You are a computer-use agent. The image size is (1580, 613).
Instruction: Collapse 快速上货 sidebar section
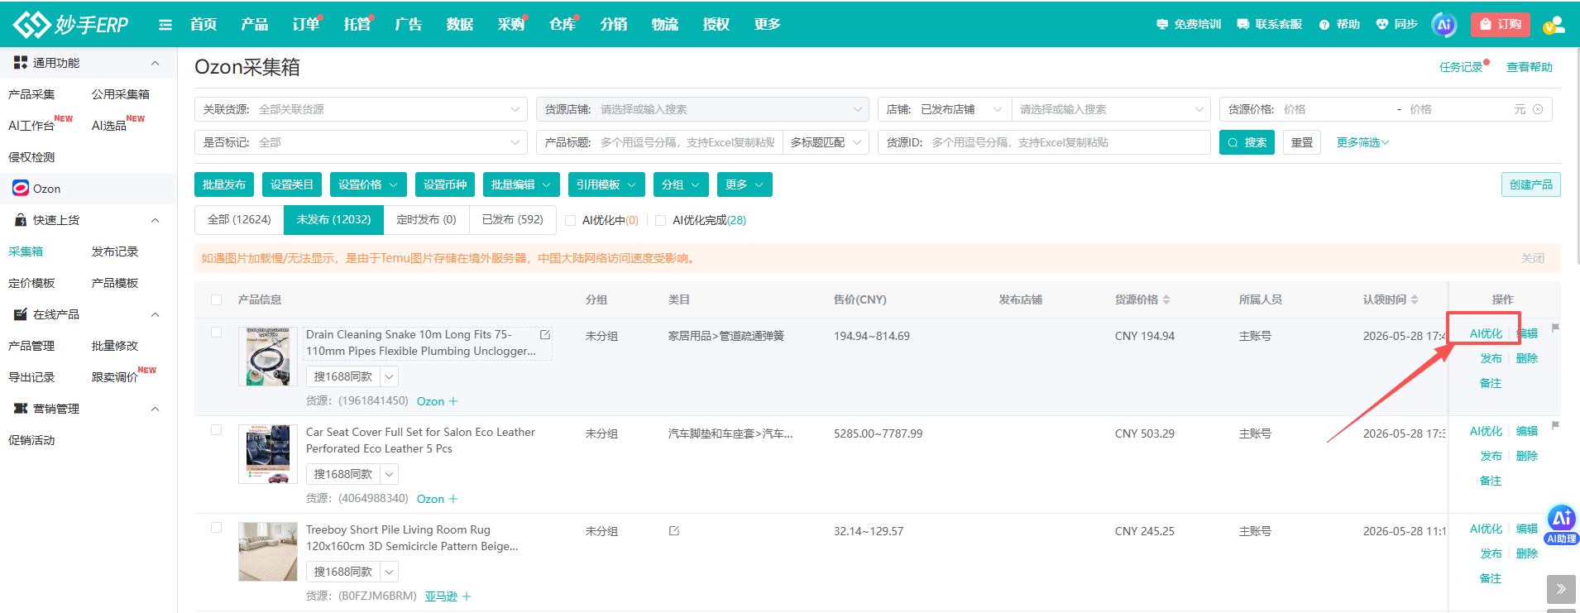pos(155,220)
